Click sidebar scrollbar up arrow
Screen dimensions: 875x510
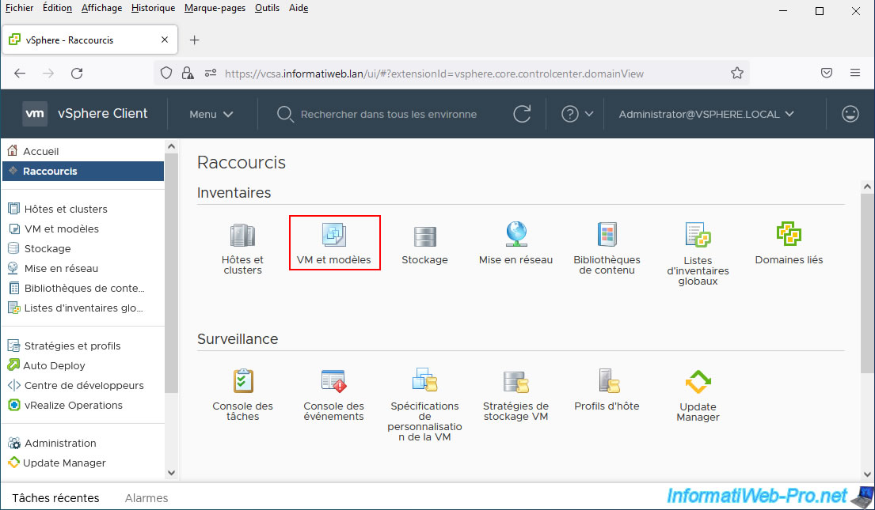coord(171,146)
